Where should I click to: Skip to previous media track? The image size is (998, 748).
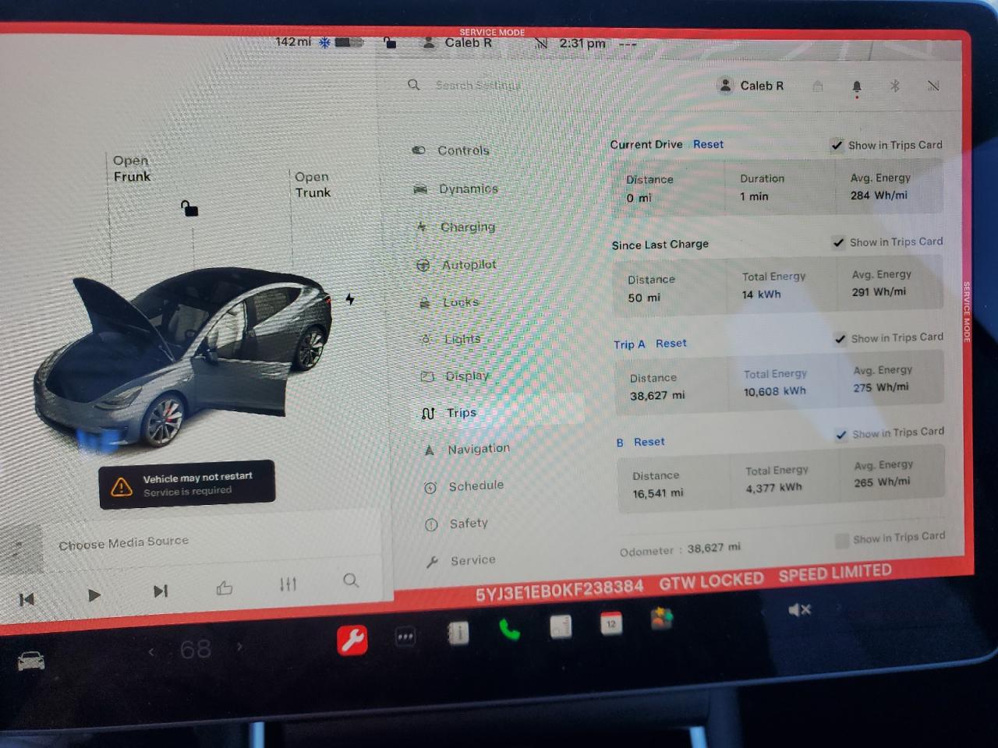pos(27,599)
